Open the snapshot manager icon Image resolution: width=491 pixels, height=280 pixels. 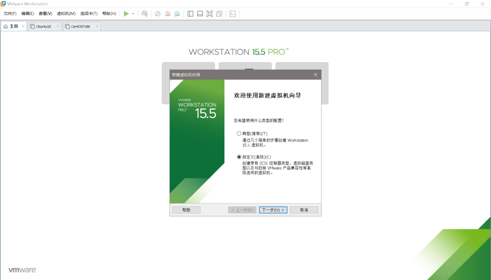[177, 13]
